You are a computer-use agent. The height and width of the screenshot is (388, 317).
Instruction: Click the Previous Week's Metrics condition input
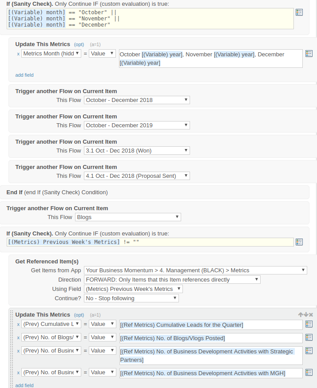tap(150, 242)
